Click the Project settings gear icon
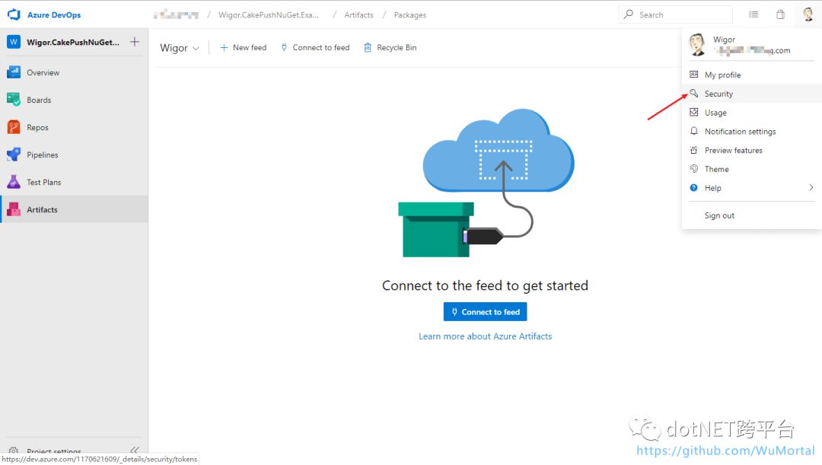 14,451
